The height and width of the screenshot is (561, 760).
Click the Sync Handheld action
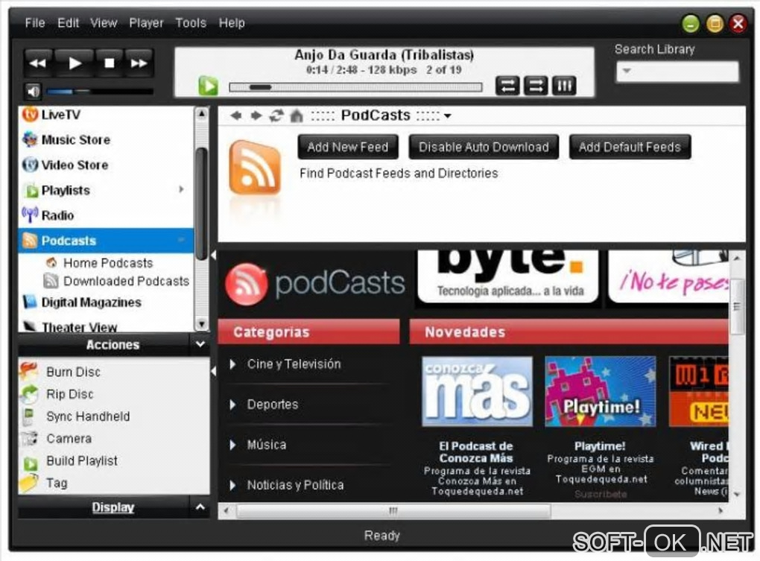[x=88, y=416]
